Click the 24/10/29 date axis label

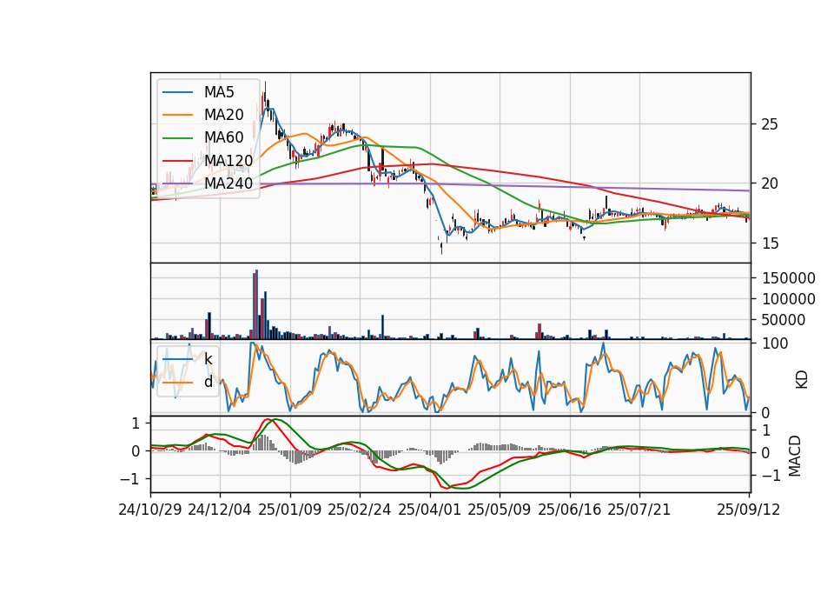point(150,510)
